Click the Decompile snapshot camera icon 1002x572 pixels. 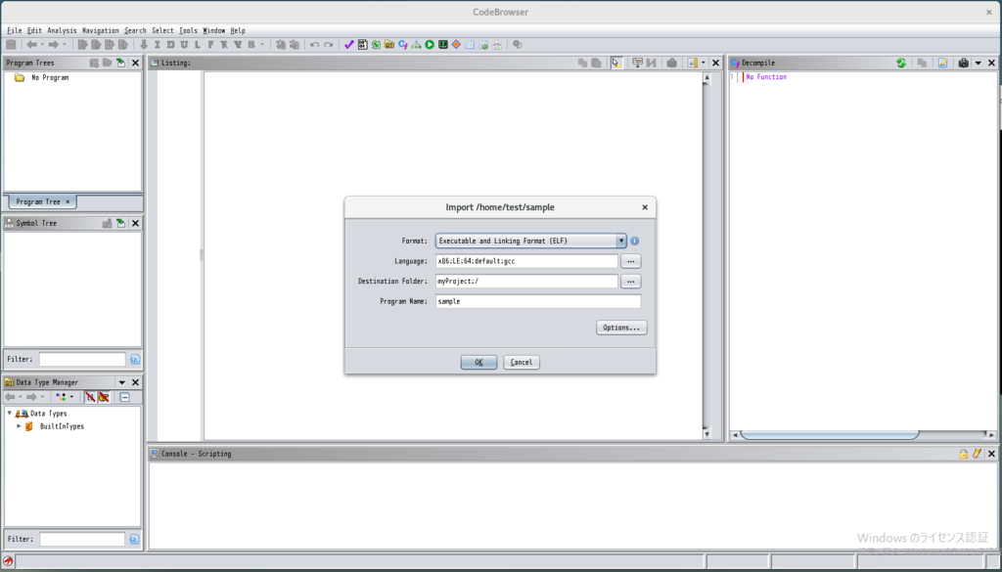963,63
